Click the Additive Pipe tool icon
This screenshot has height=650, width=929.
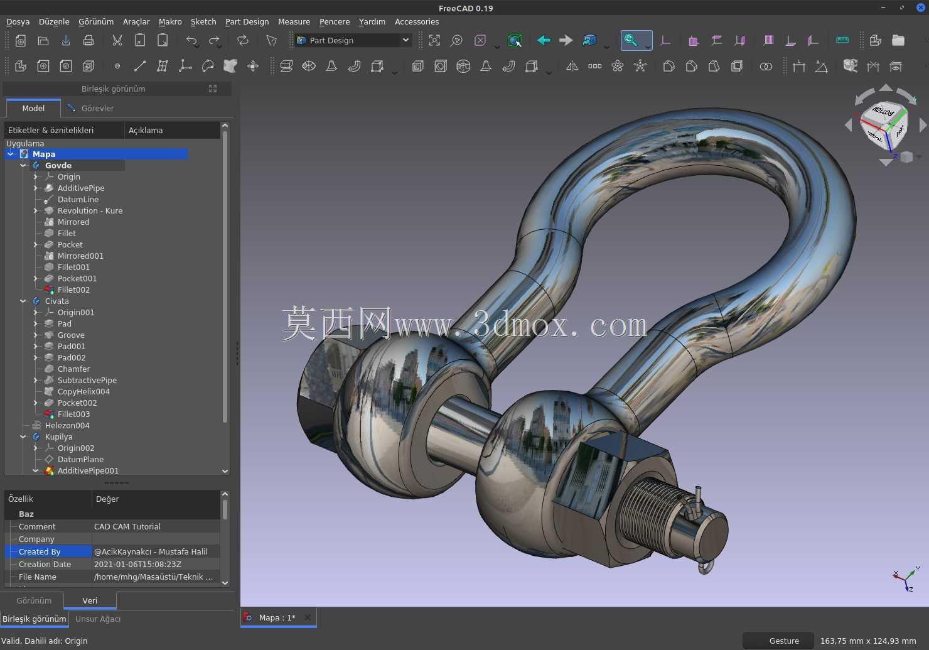pos(354,66)
